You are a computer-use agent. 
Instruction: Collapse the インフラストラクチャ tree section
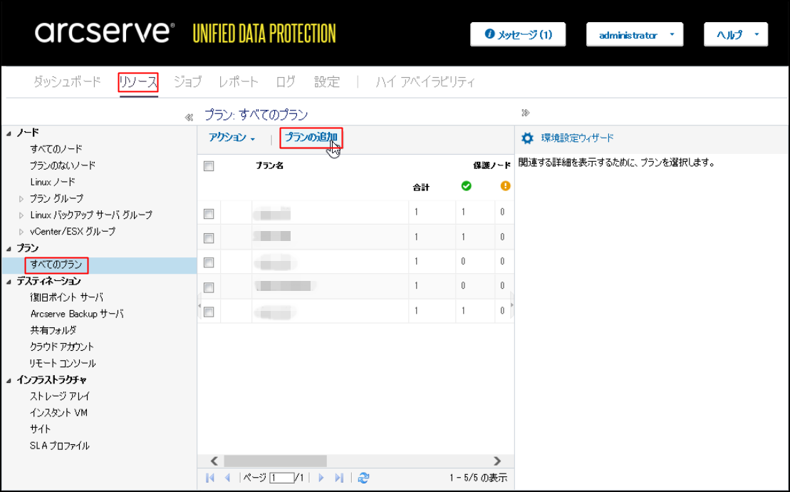[x=9, y=381]
